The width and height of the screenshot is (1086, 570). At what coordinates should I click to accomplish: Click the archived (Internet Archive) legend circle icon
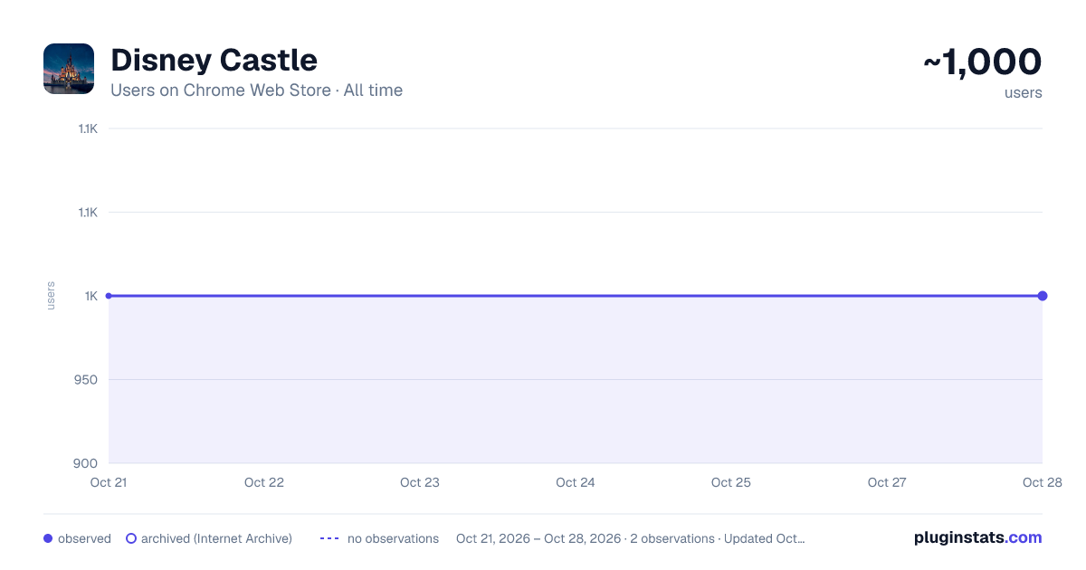pyautogui.click(x=131, y=538)
